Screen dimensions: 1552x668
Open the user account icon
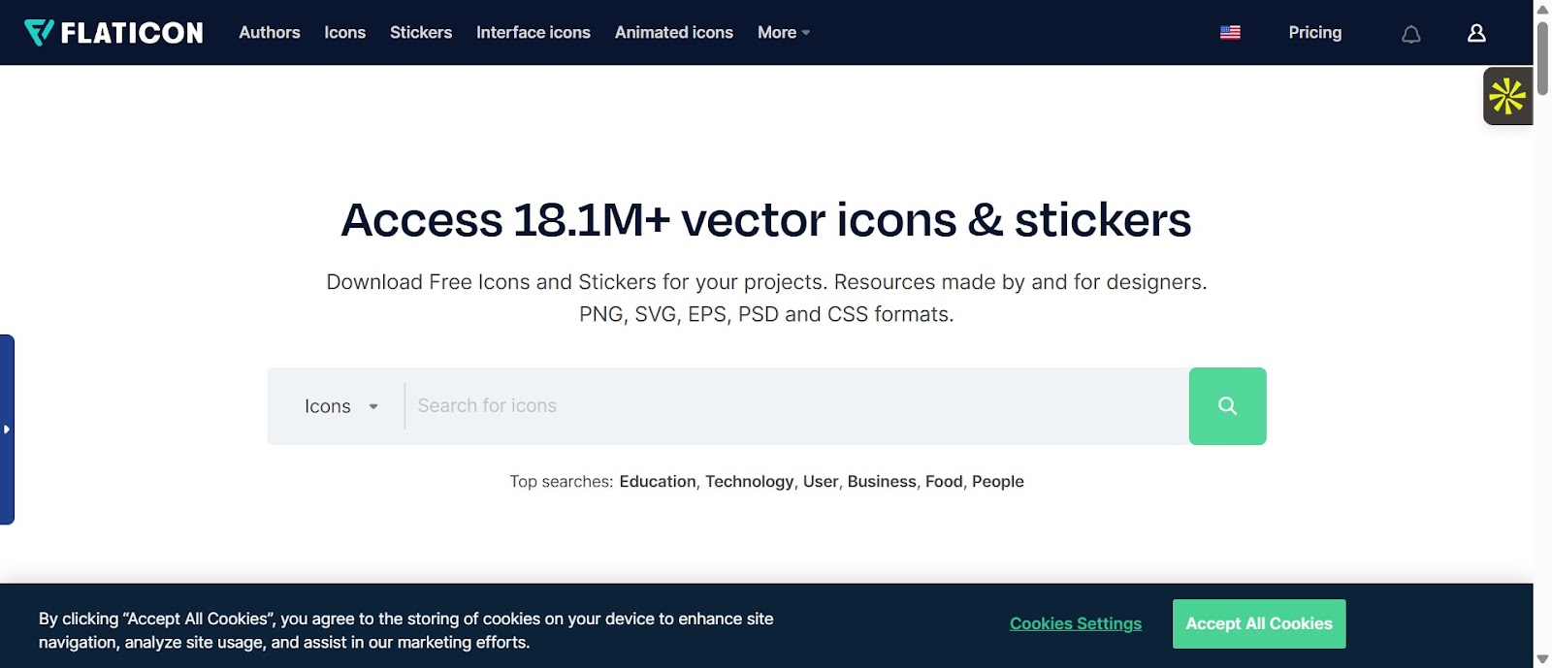pos(1476,33)
